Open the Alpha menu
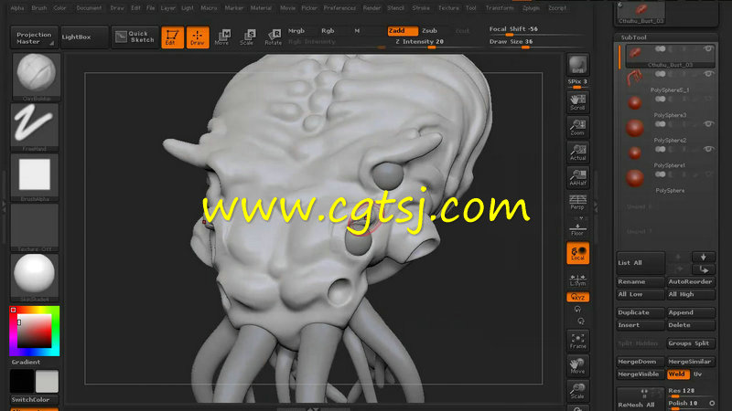Image resolution: width=732 pixels, height=411 pixels. pos(17,8)
